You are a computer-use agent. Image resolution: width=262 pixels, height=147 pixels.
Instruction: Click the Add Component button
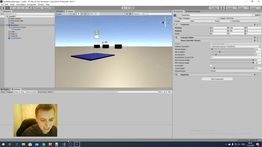coord(217,79)
